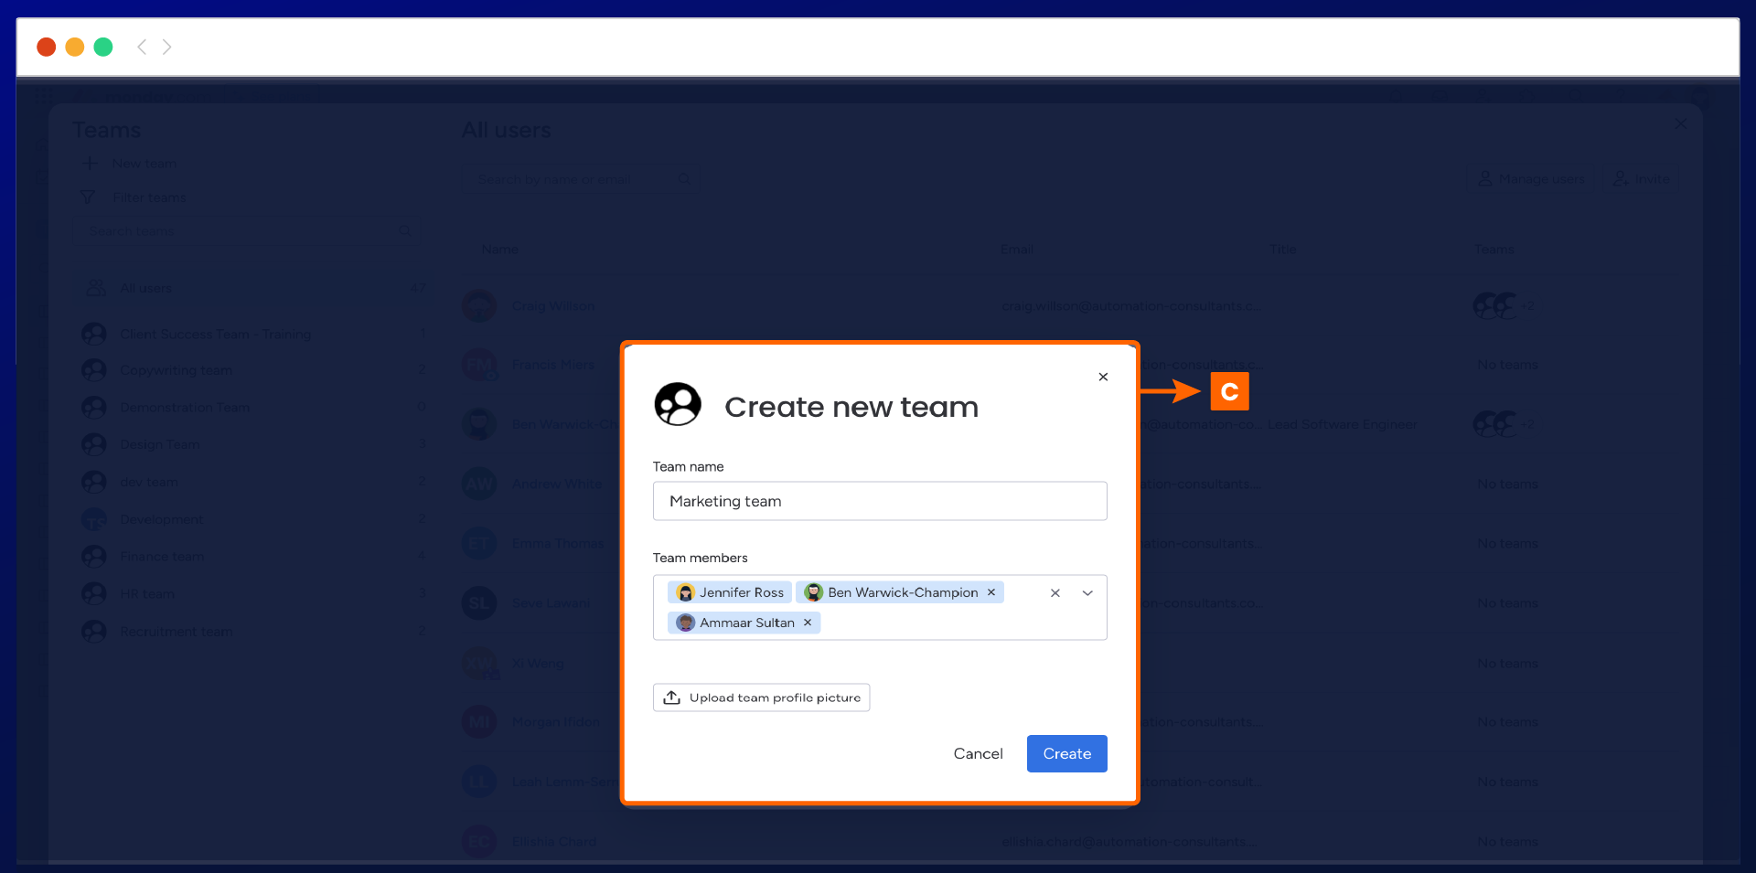Screen dimensions: 1756x873
Task: Click the Invite button at top right
Action: 1644,179
